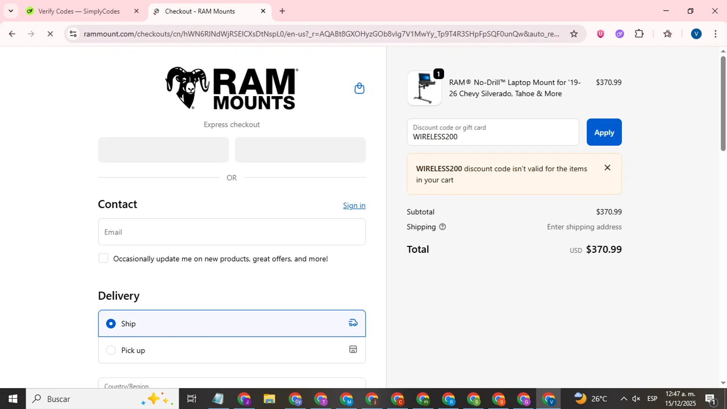This screenshot has height=409, width=727.
Task: Stop loading the page
Action: [50, 34]
